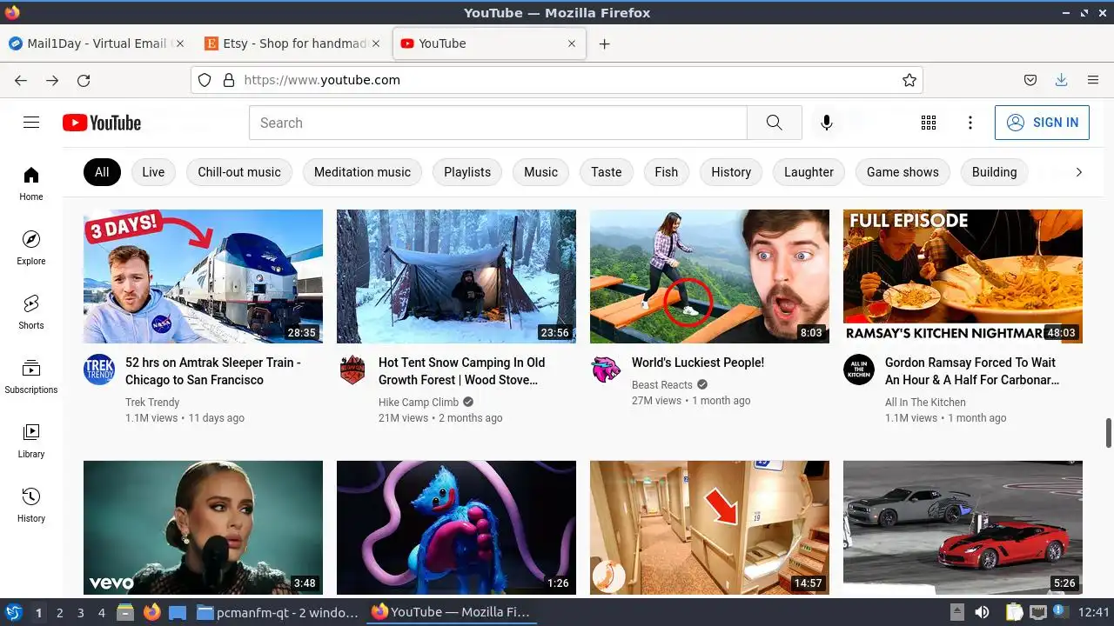Open Explore in sidebar
This screenshot has width=1114, height=626.
click(x=31, y=248)
